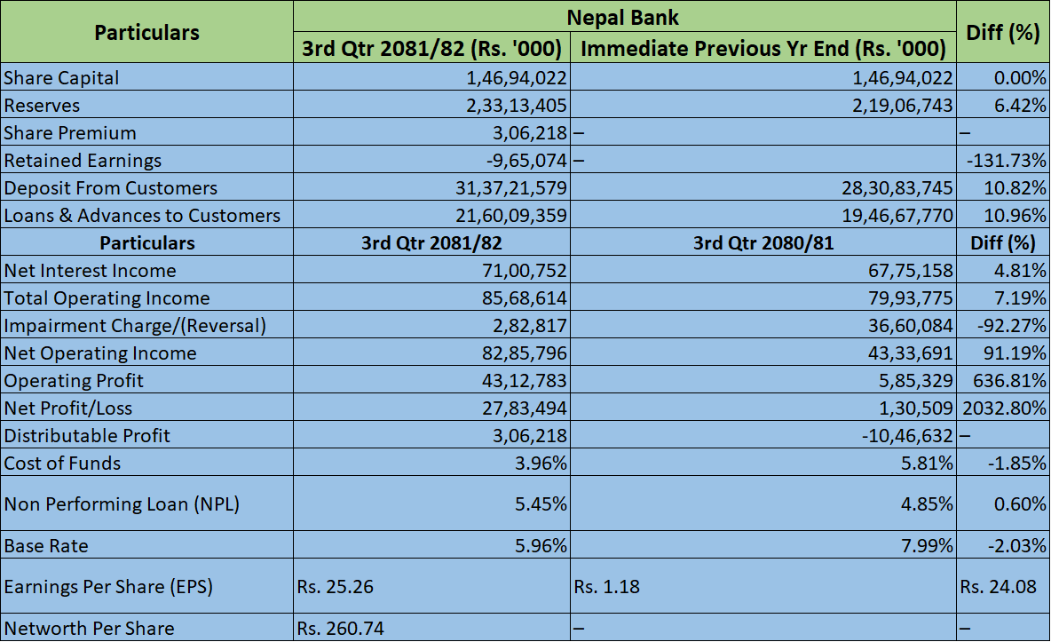
Task: Click the 'Base Rate' row label
Action: tap(45, 545)
